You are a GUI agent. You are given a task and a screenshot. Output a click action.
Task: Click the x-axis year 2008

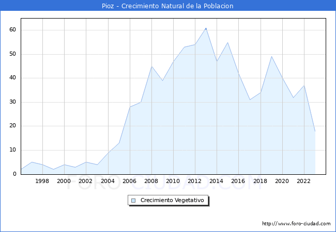coord(151,181)
